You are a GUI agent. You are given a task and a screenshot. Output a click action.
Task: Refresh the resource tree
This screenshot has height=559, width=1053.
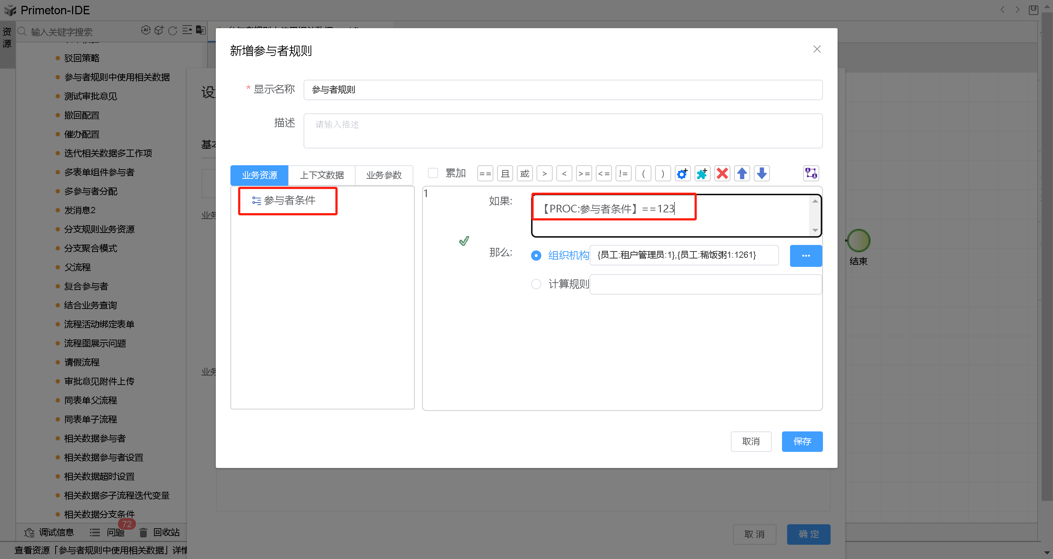(x=173, y=30)
